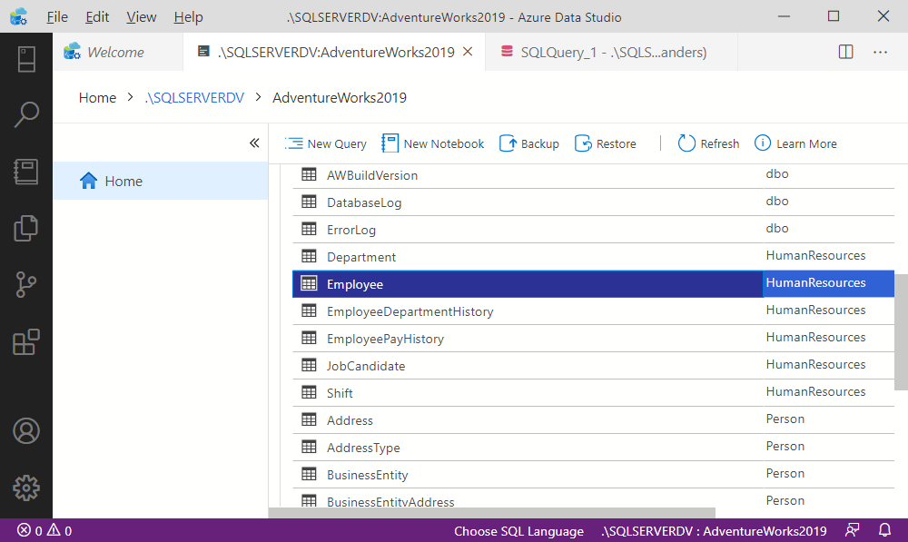Viewport: 908px width, 542px height.
Task: Select the BusinessEntity table row
Action: point(593,474)
